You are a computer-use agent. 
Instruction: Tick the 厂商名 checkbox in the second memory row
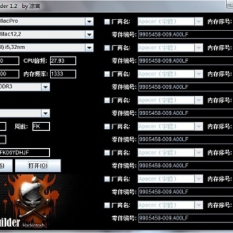pos(107,48)
